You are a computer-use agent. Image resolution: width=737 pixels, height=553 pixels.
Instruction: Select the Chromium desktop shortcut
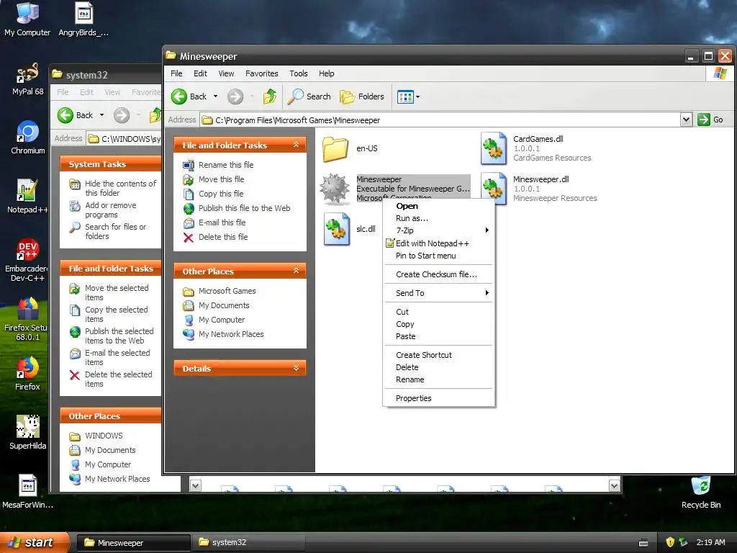[27, 138]
